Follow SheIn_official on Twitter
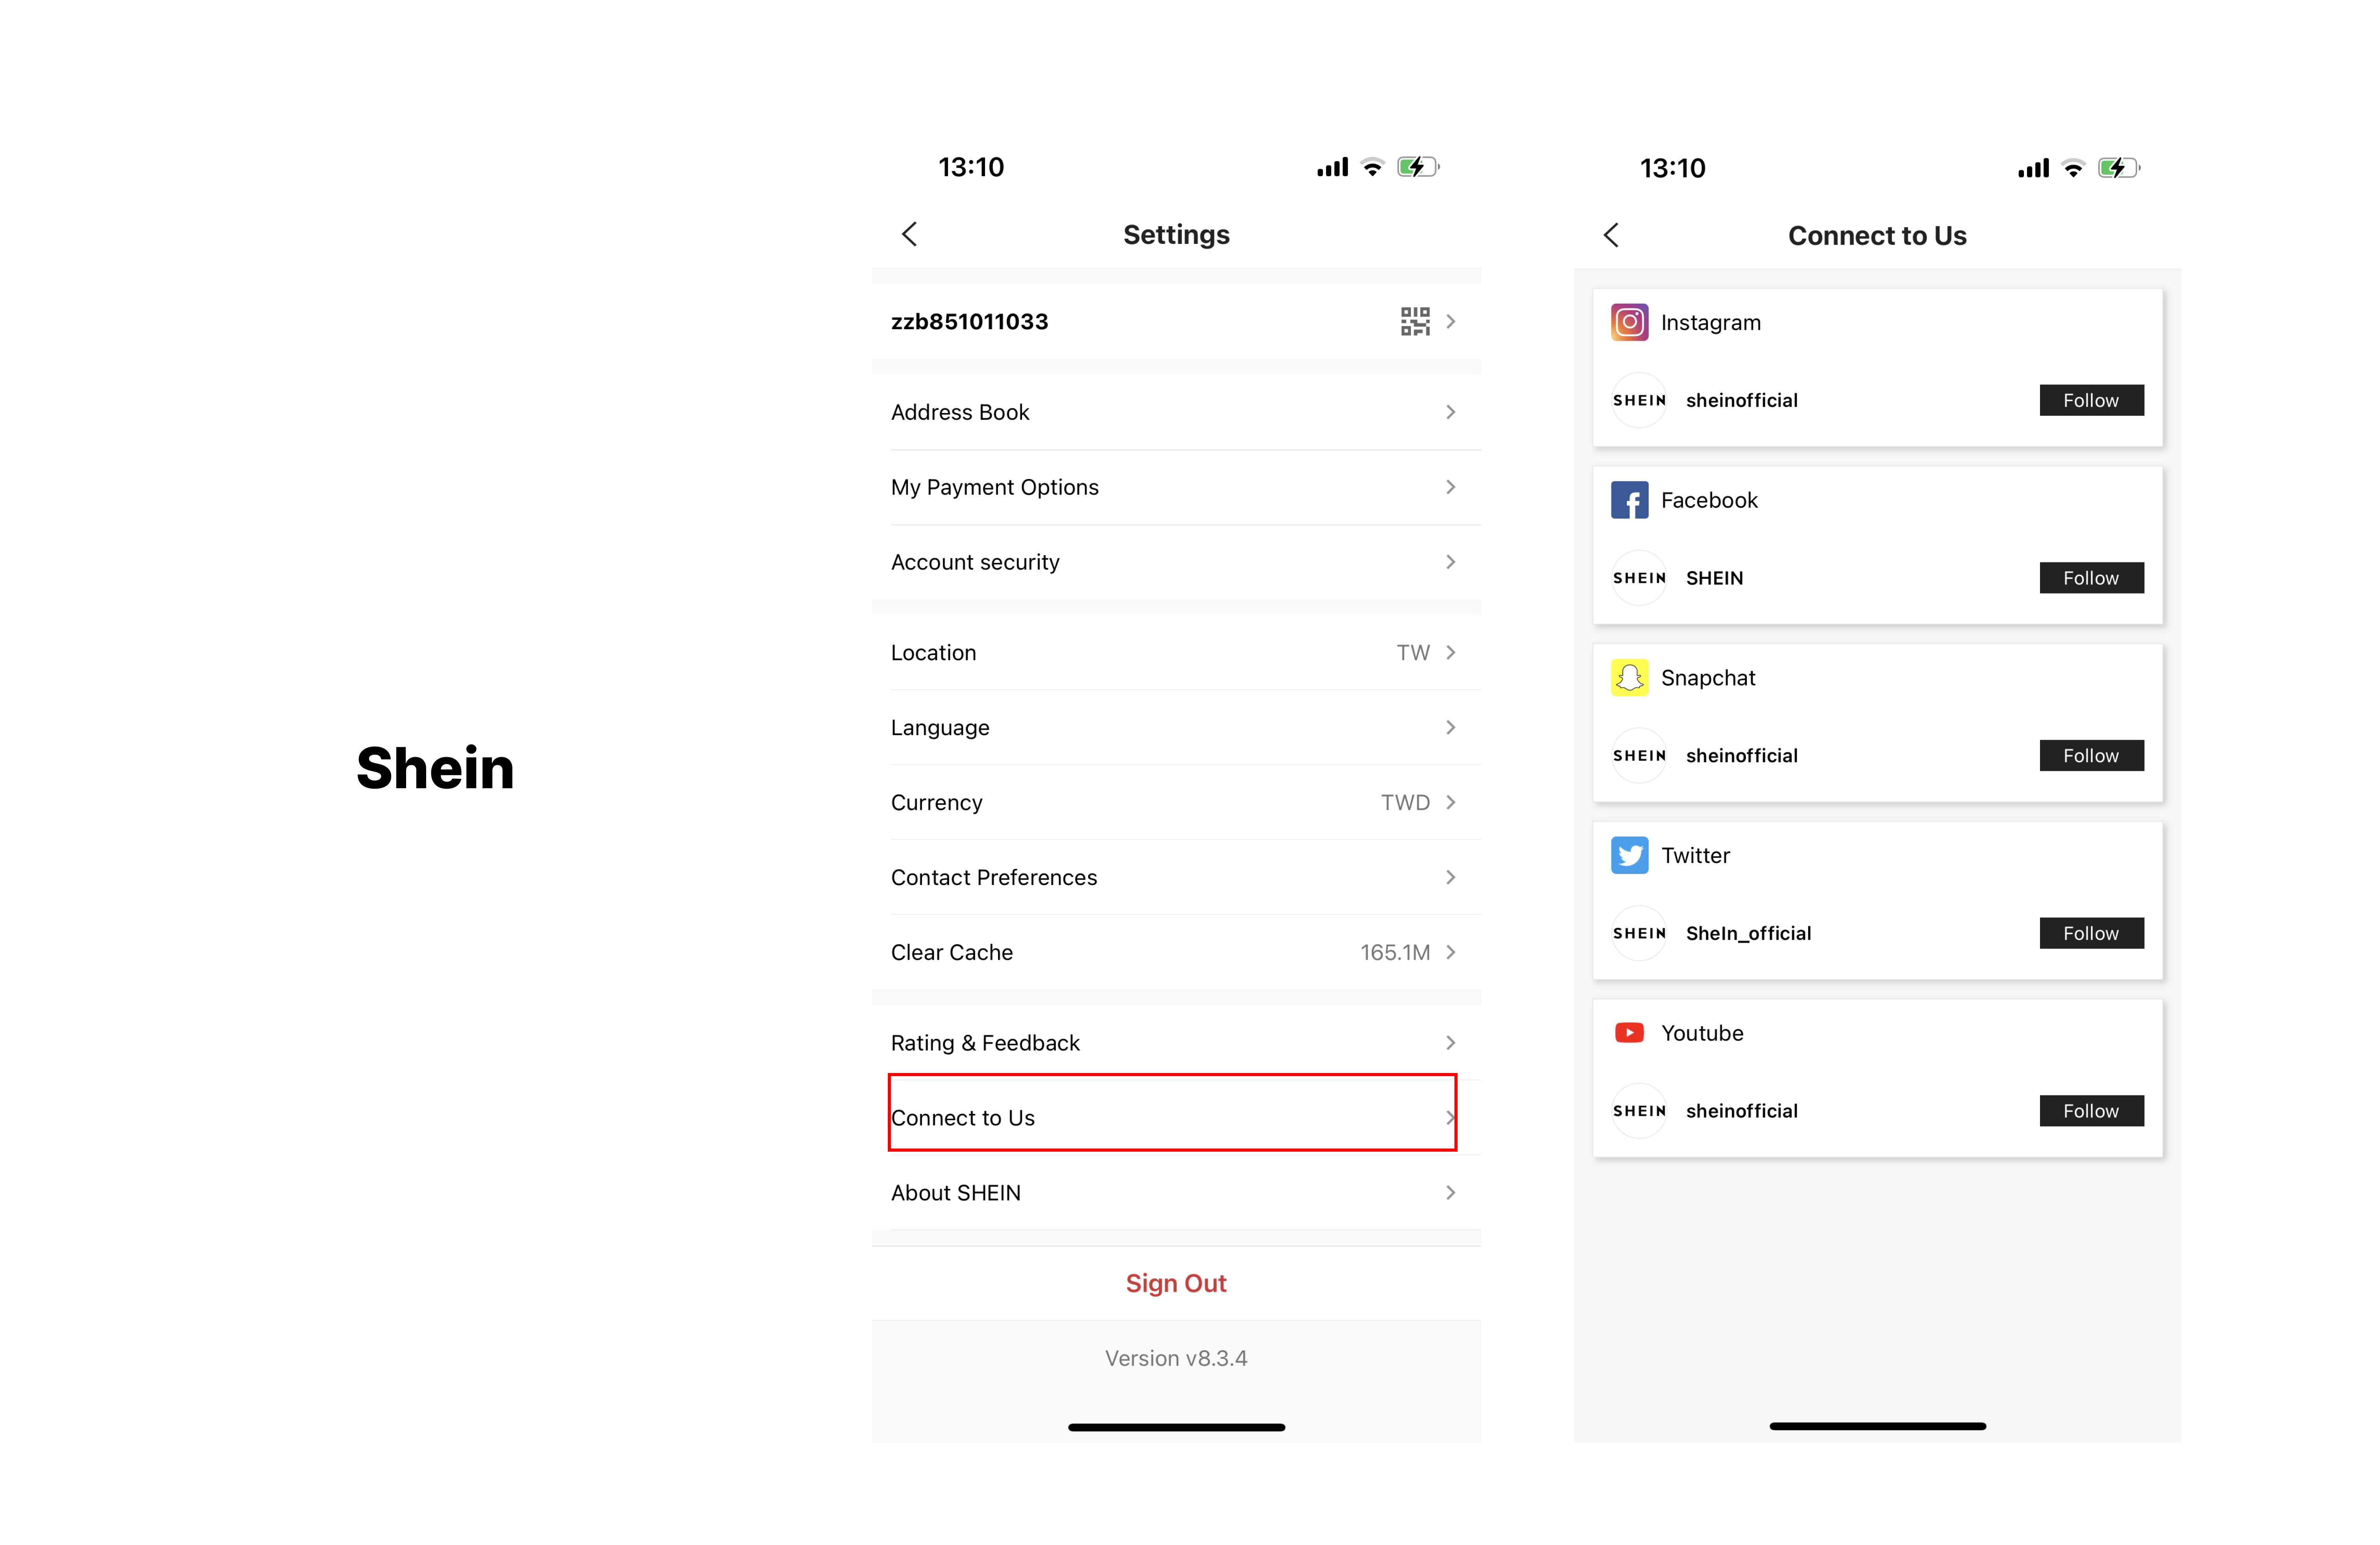This screenshot has height=1545, width=2380. (x=2091, y=933)
